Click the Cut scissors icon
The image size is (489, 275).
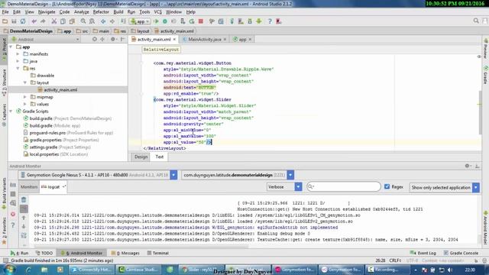54,21
